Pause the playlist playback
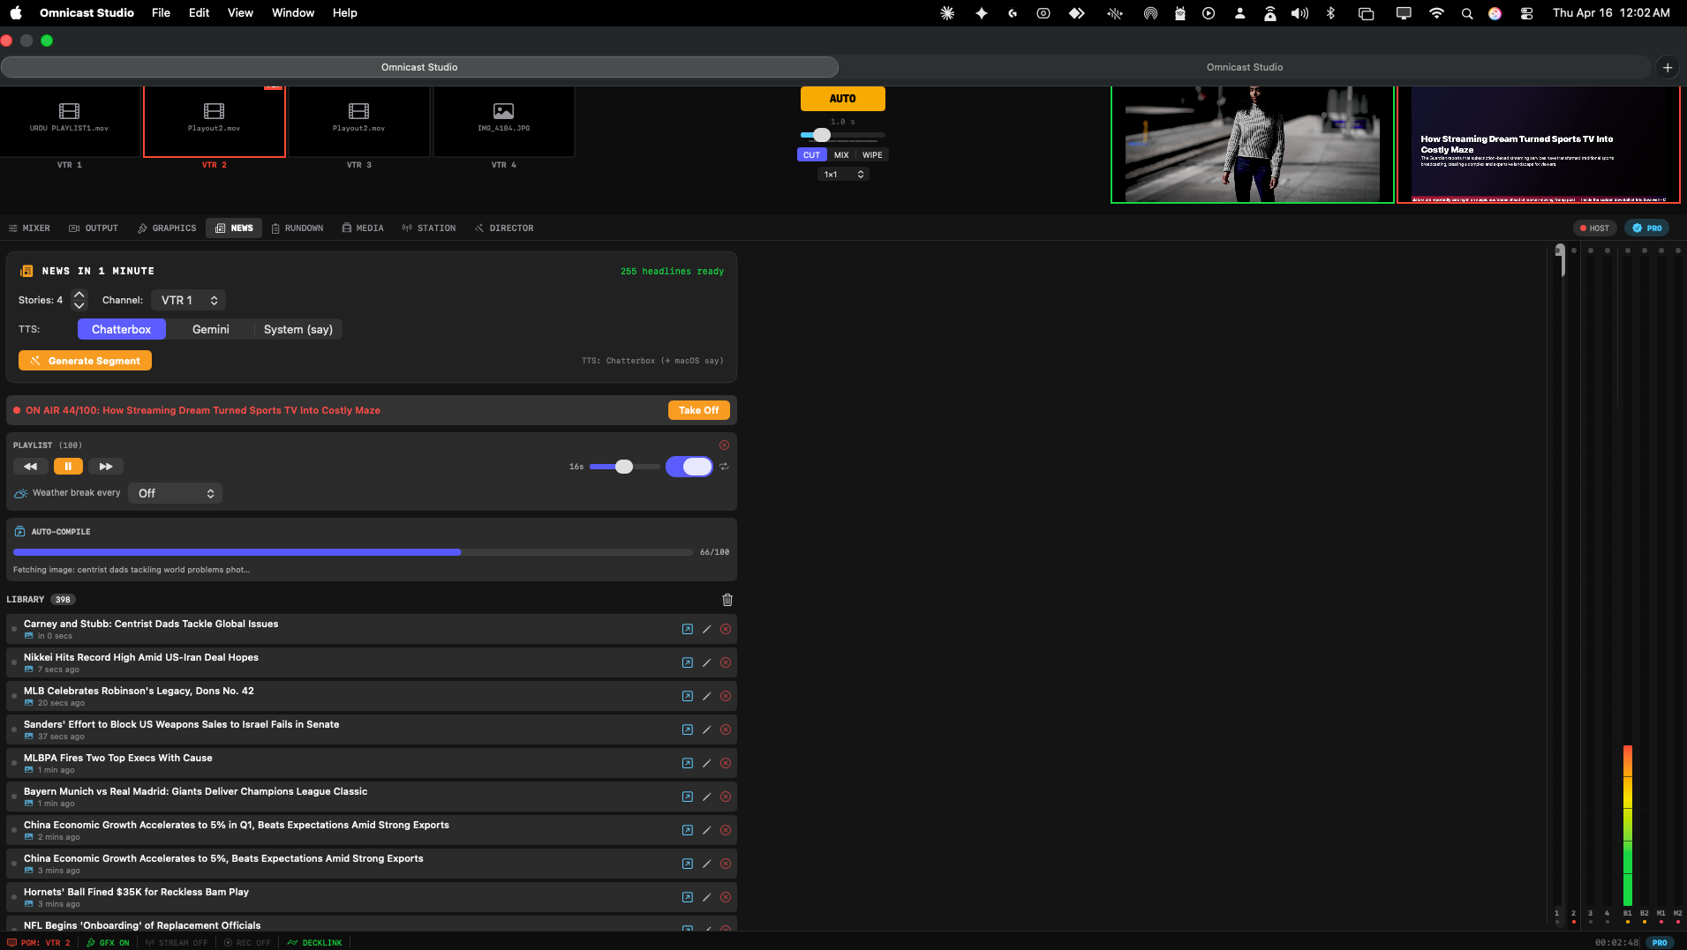This screenshot has height=950, width=1687. click(68, 467)
